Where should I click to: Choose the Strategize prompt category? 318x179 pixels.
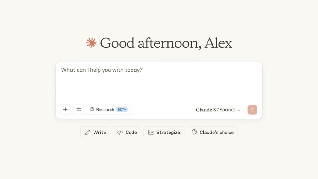164,132
